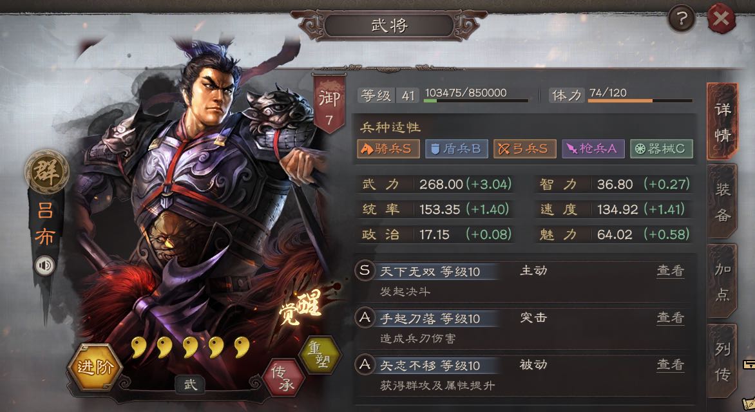Image resolution: width=755 pixels, height=412 pixels.
Task: Select the 弓兵S troop badge
Action: tap(525, 149)
